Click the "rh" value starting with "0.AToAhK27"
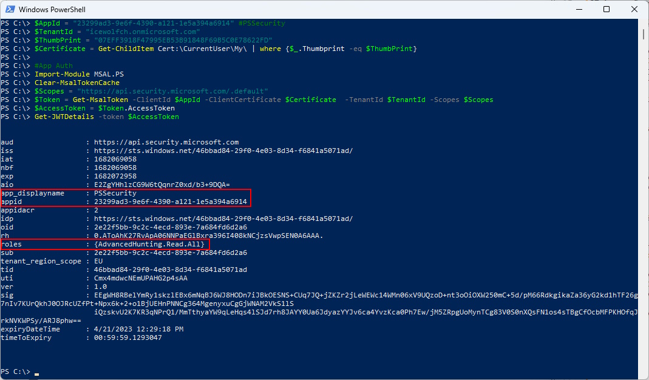Screen dimensions: 649x380 (209, 236)
